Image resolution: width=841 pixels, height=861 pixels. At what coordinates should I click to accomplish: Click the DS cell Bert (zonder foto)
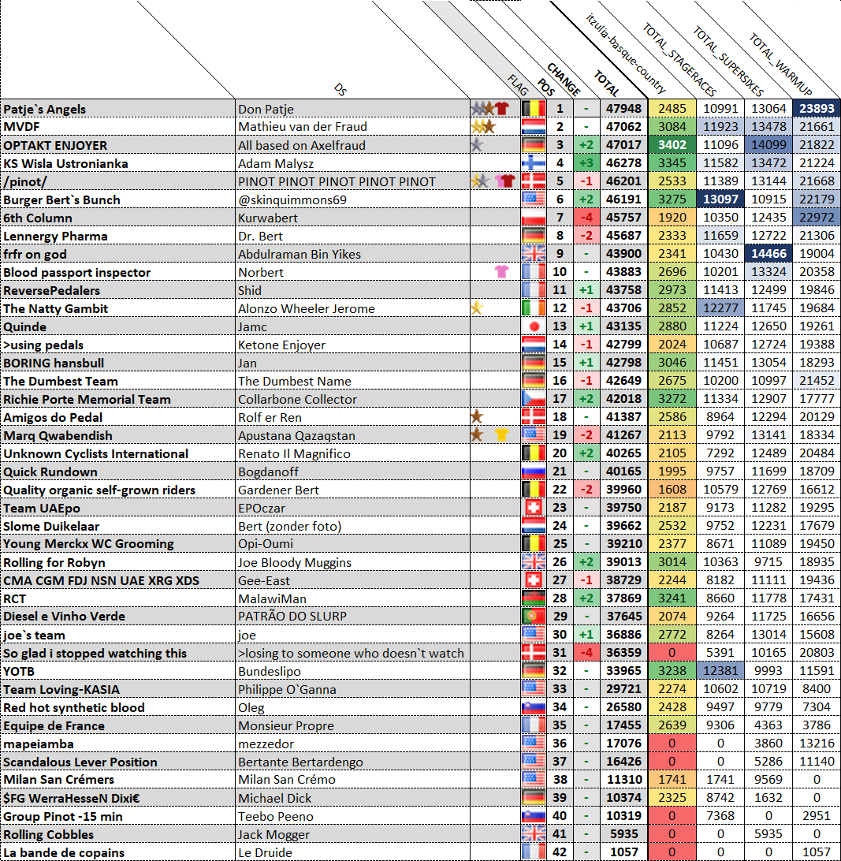coord(352,525)
